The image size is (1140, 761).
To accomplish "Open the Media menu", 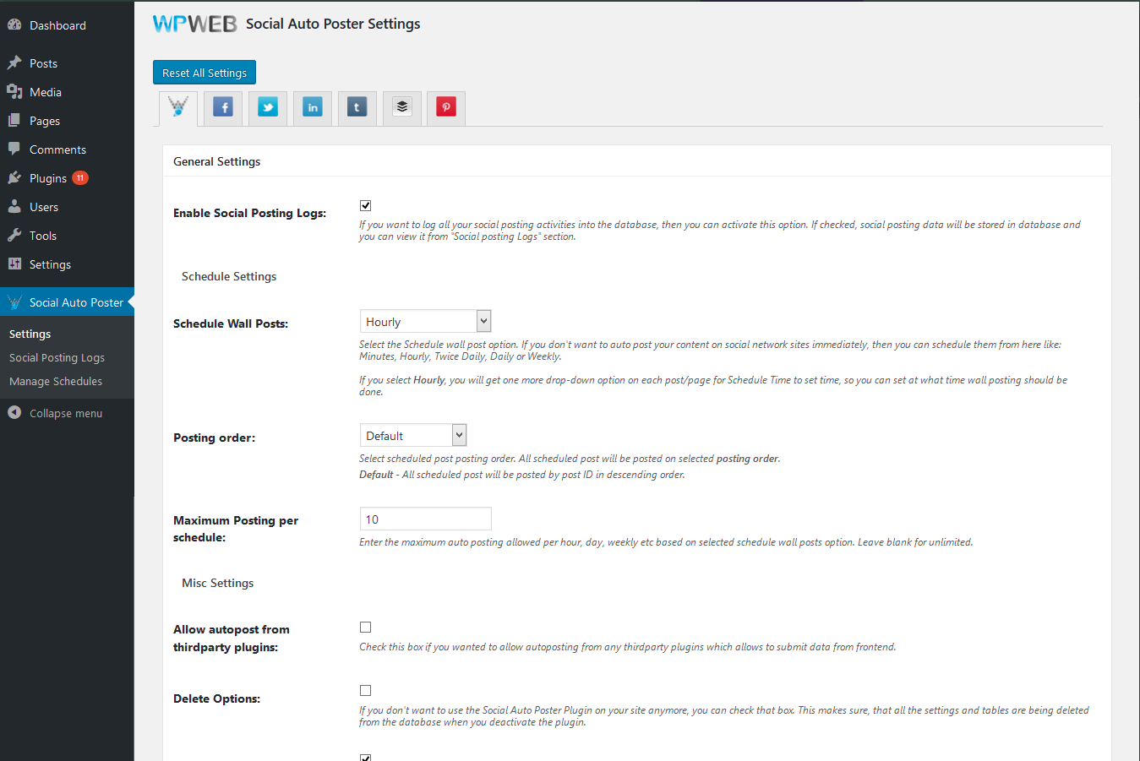I will [x=46, y=92].
